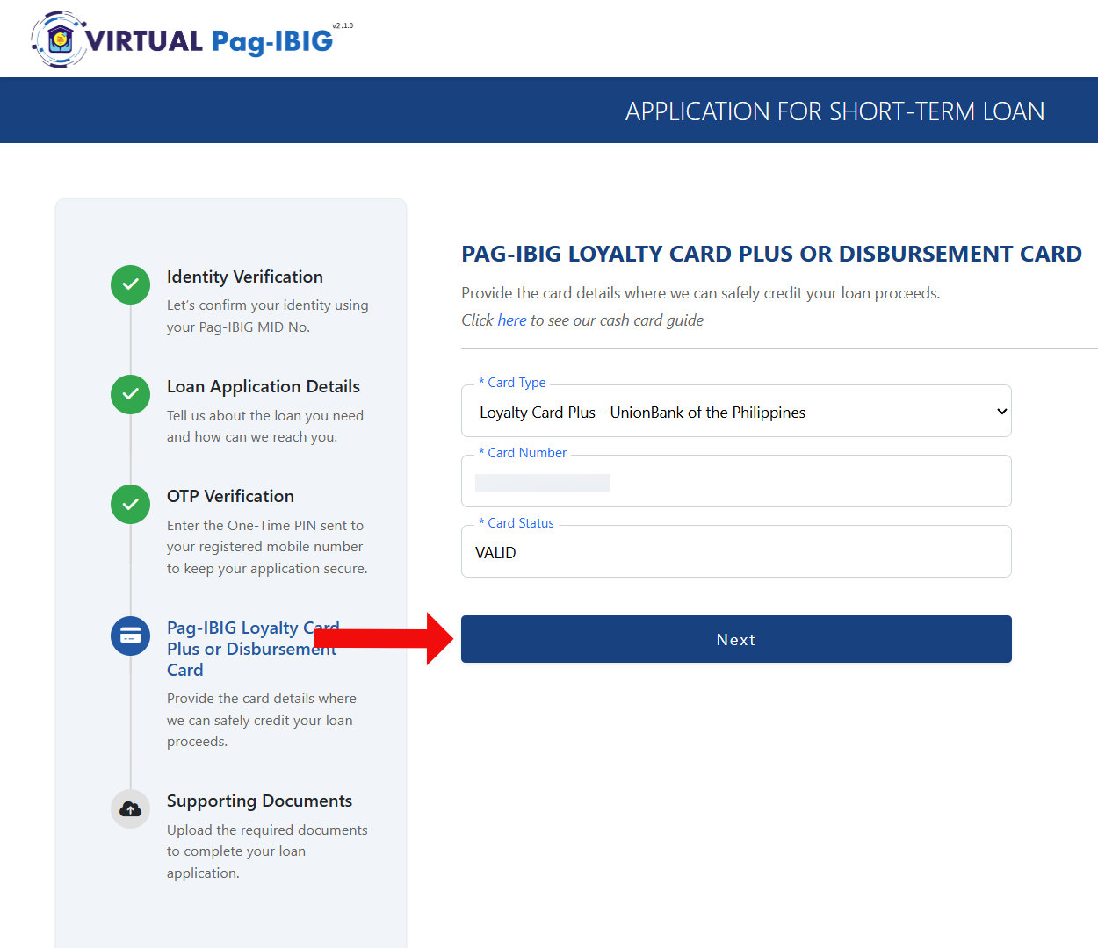Click the v2.1.0 version text
Image resolution: width=1098 pixels, height=948 pixels.
tap(343, 26)
